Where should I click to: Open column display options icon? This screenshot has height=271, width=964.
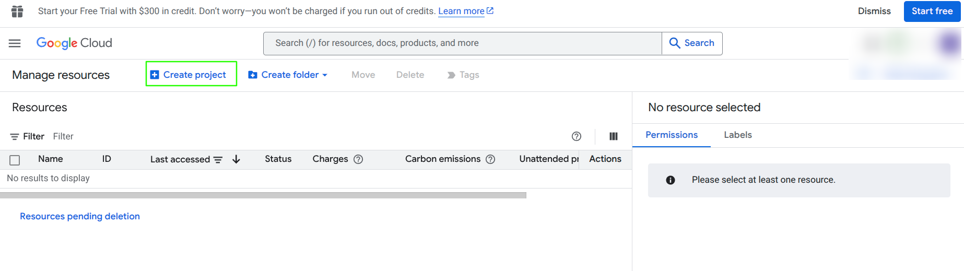(614, 136)
